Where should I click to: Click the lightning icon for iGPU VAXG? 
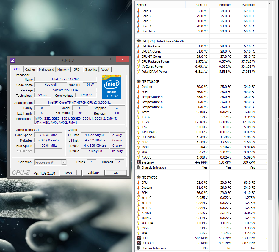[x=138, y=132]
